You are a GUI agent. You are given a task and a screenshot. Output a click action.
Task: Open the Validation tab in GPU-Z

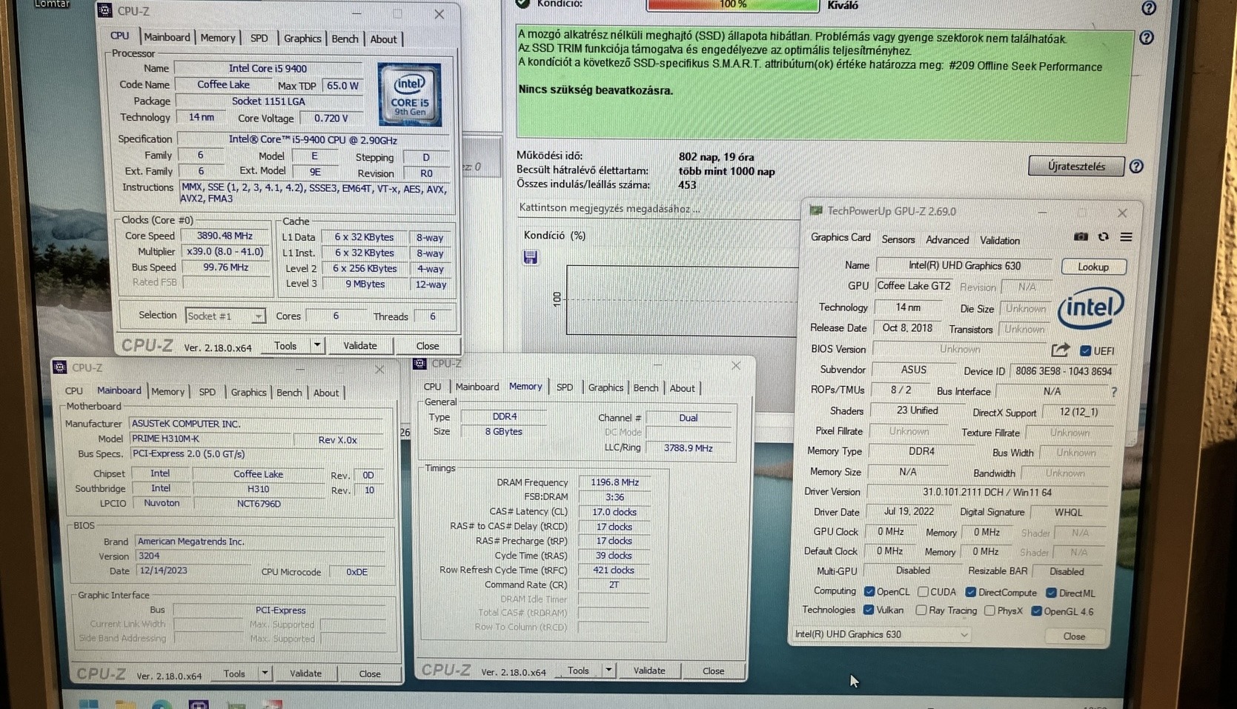[x=1000, y=241]
